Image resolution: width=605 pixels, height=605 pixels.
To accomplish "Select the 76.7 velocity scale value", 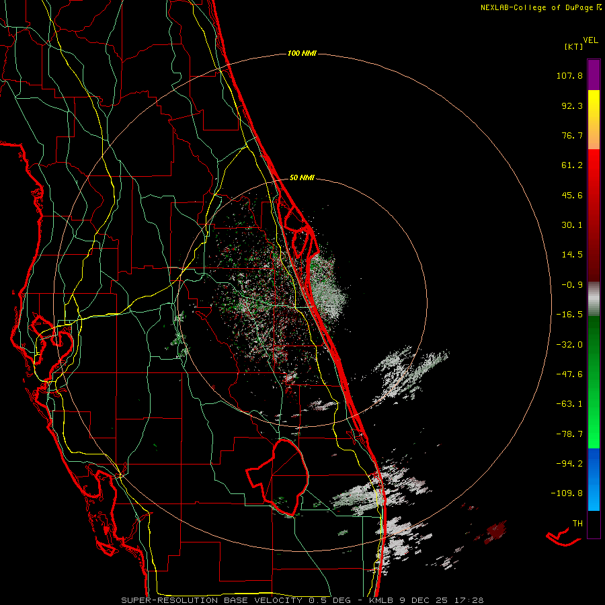I will pos(572,135).
